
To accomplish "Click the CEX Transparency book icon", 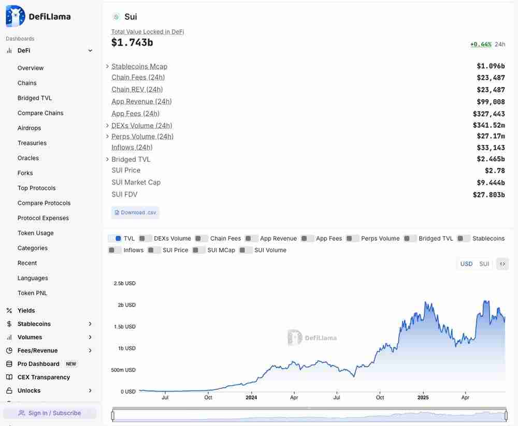I will (x=9, y=377).
